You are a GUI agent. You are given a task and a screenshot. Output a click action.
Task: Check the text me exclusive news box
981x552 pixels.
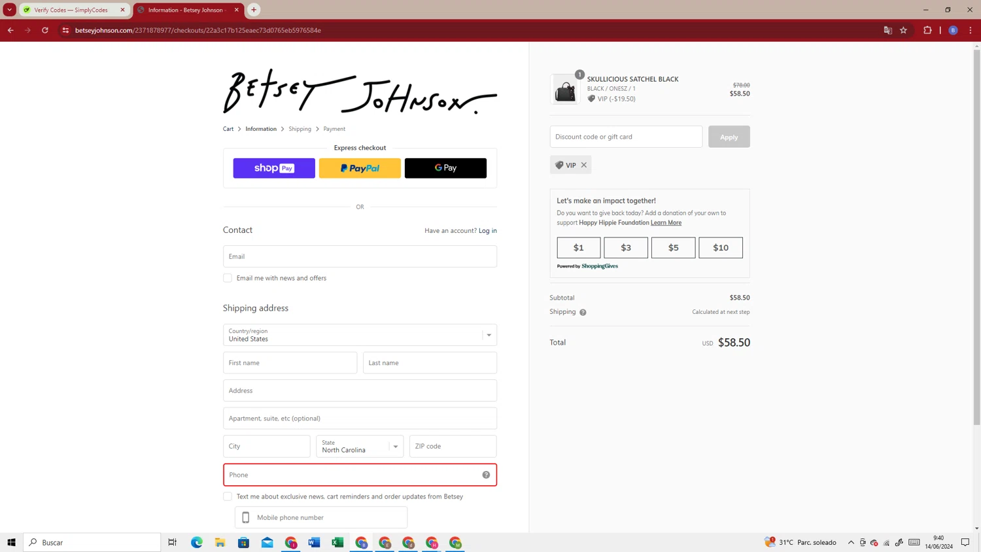pyautogui.click(x=228, y=496)
